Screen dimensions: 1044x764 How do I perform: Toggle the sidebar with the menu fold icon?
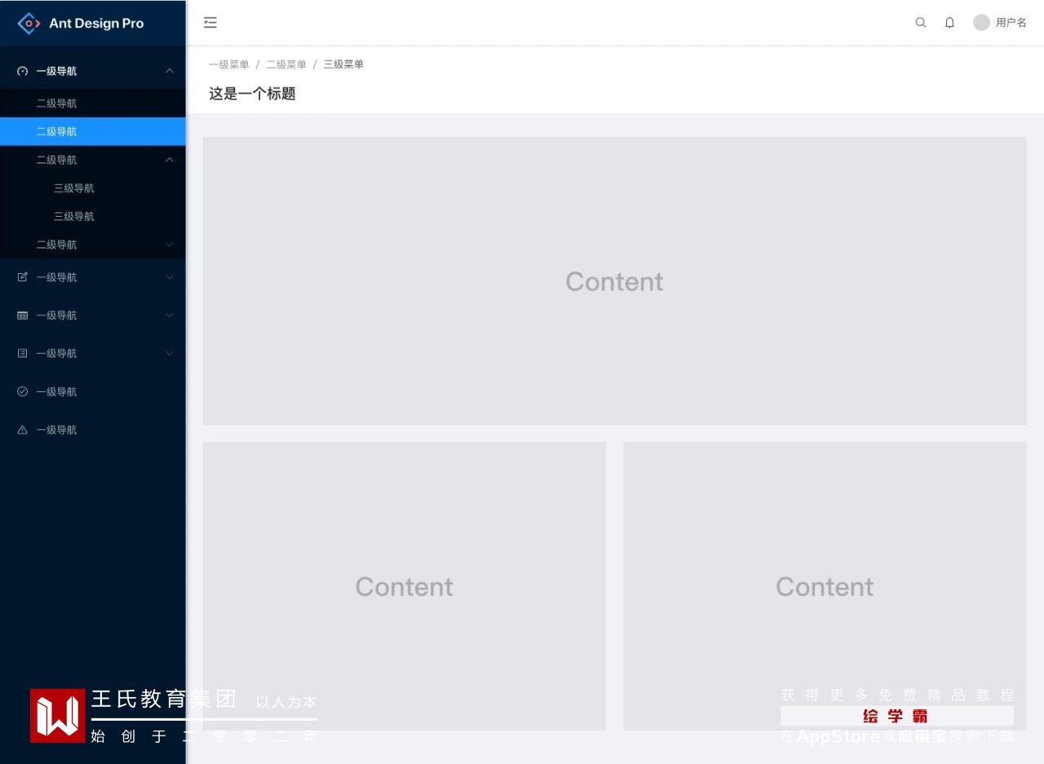pyautogui.click(x=210, y=23)
